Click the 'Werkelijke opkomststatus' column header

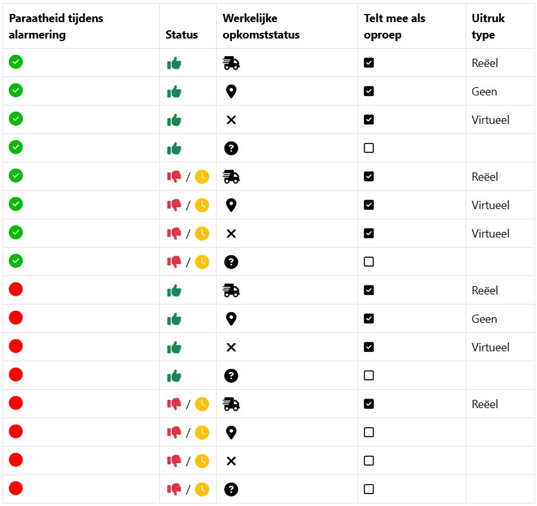tap(261, 27)
